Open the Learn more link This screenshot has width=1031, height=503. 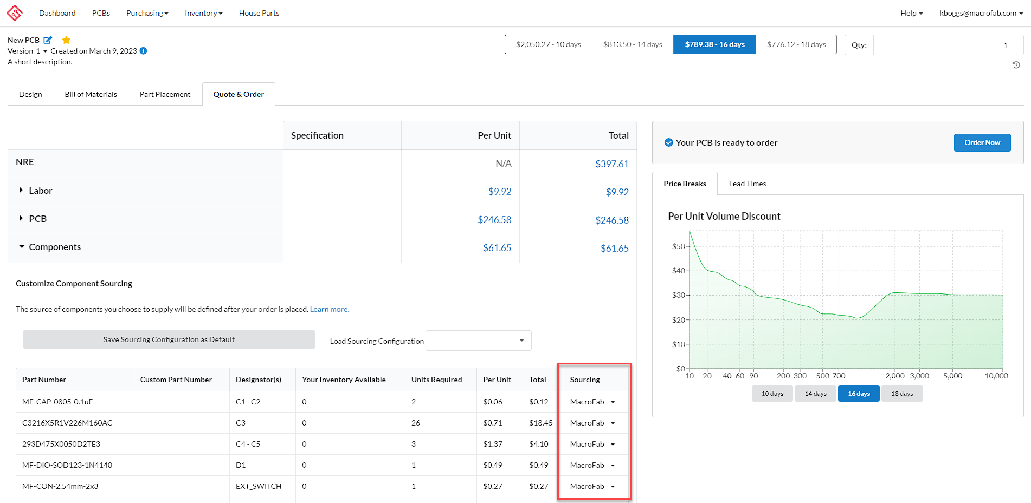(329, 309)
